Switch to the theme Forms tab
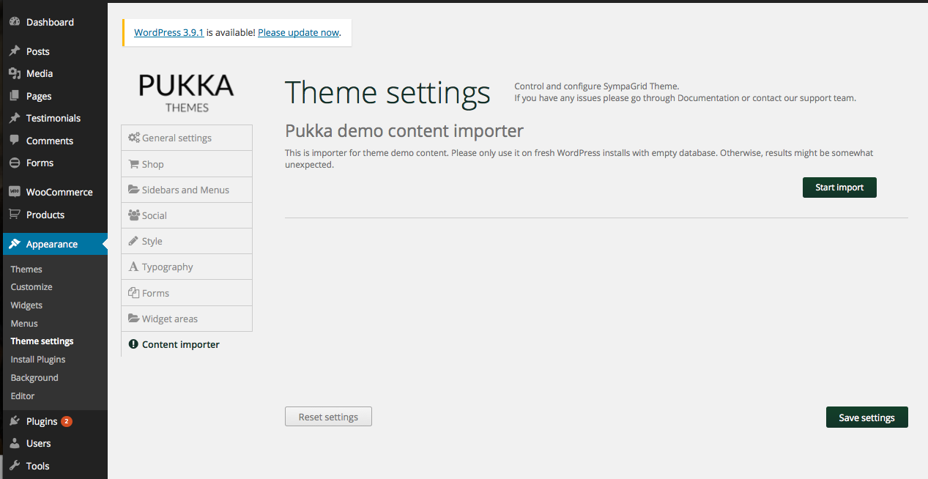 coord(187,293)
